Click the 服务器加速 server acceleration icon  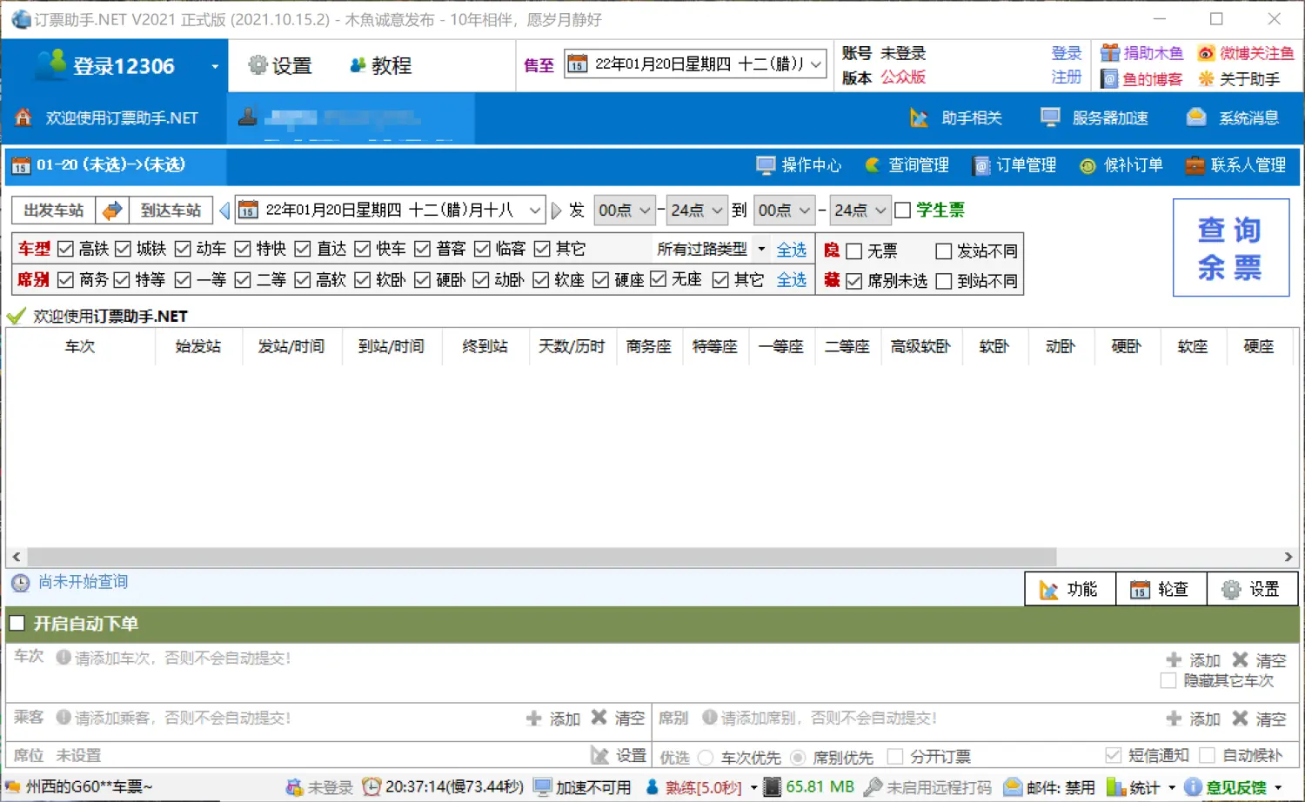point(1094,117)
